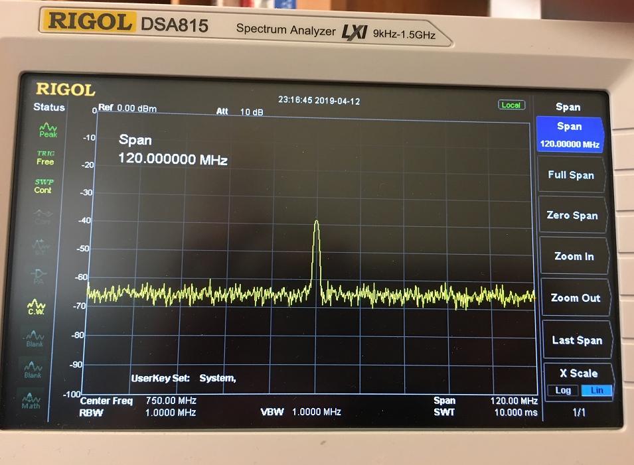Click the 1/1 menu page indicator
The width and height of the screenshot is (634, 465).
pyautogui.click(x=579, y=412)
